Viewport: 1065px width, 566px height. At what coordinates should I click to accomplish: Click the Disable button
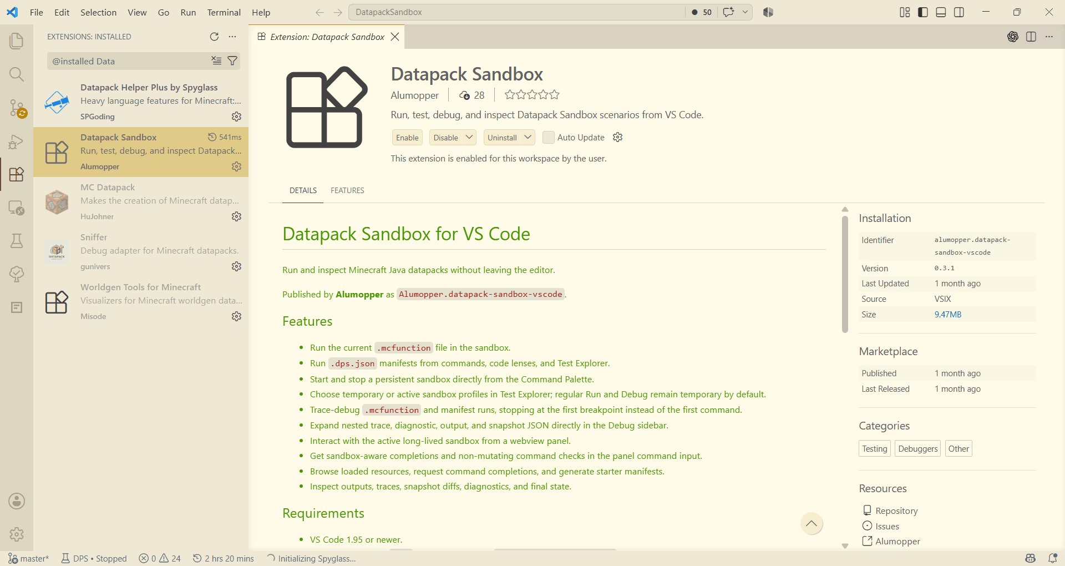pyautogui.click(x=446, y=138)
